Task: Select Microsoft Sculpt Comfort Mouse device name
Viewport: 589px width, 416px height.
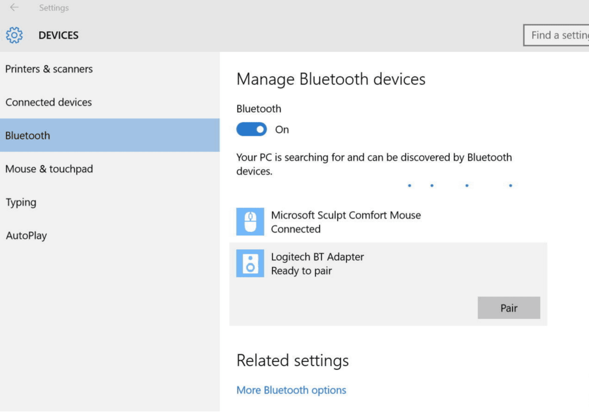Action: point(346,215)
